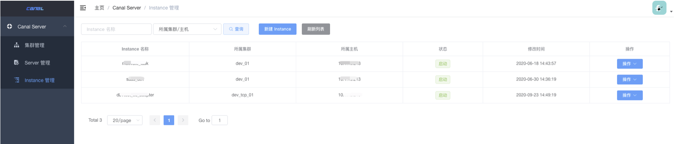Click the 所属集群 column header
The width and height of the screenshot is (676, 144).
pyautogui.click(x=242, y=49)
